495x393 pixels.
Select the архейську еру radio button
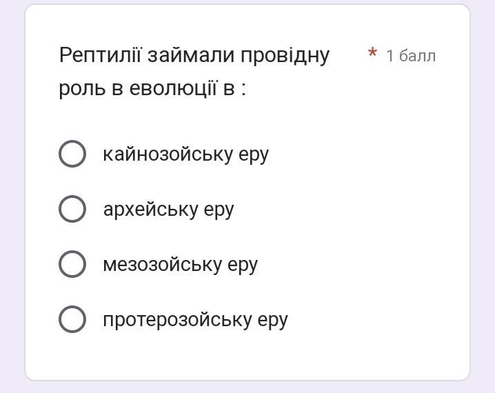(x=72, y=209)
